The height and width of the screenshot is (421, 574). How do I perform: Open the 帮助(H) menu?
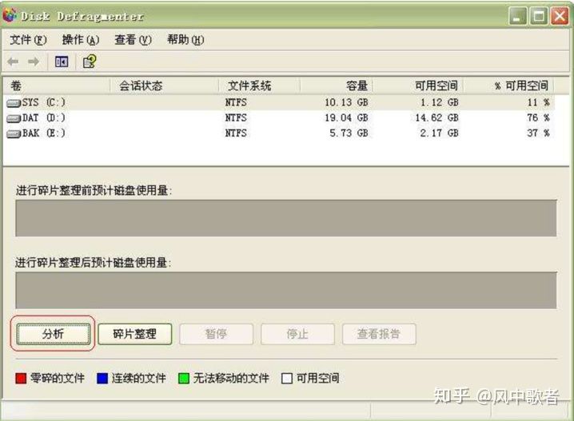[185, 39]
